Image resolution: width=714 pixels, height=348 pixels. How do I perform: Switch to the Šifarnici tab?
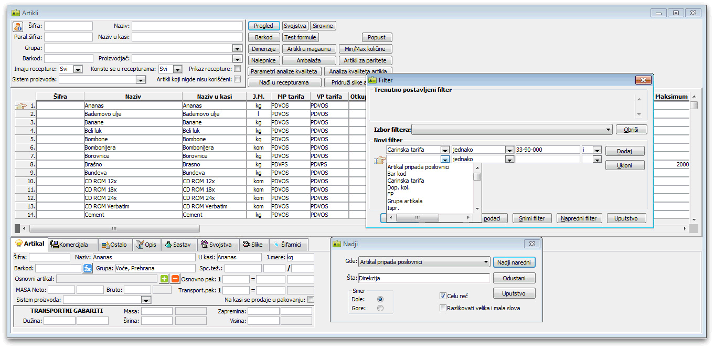coord(289,245)
